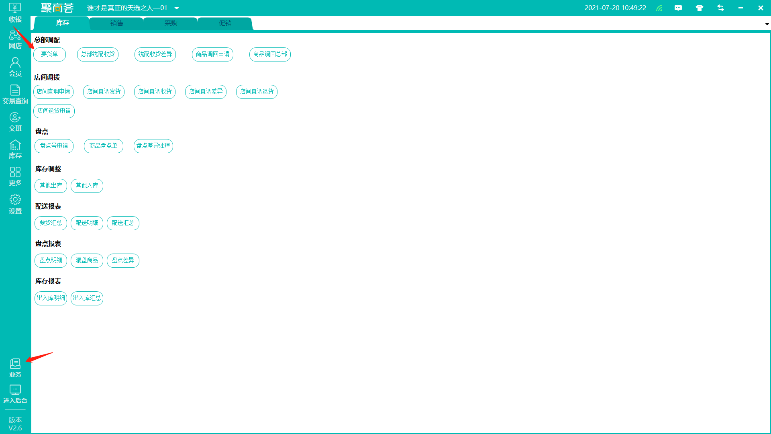Viewport: 771px width, 434px height.
Task: Click the 版本 V2.6 version label
Action: point(15,424)
